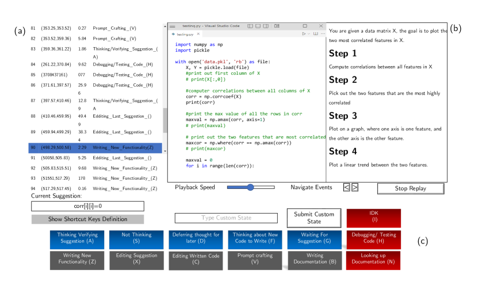Select event row 84 Debugging/Testing_Code
Viewport: 478px width, 282px height.
tap(95, 64)
